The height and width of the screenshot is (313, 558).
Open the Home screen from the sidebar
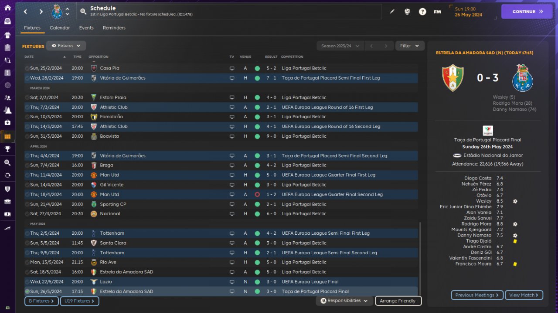click(7, 7)
